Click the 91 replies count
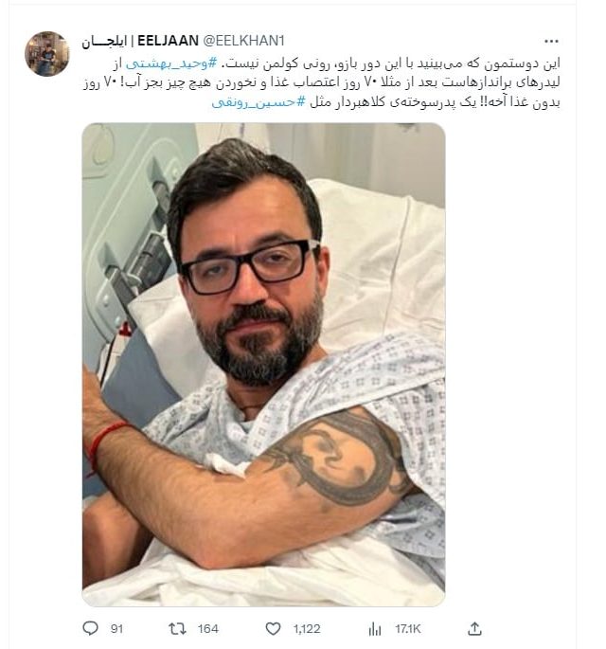Screen dimensions: 606x649 click(116, 629)
